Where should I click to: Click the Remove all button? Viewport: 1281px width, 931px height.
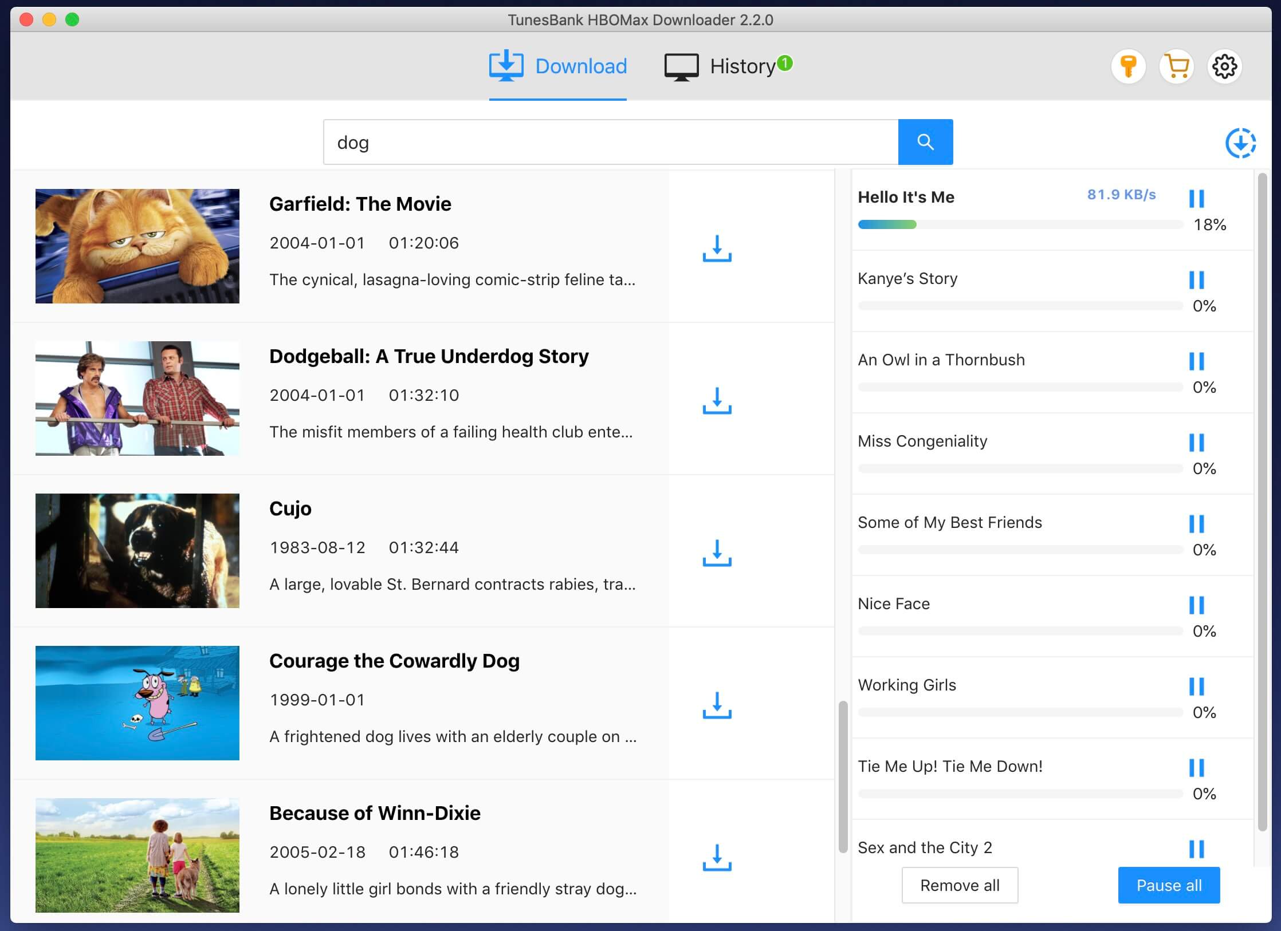click(x=960, y=885)
